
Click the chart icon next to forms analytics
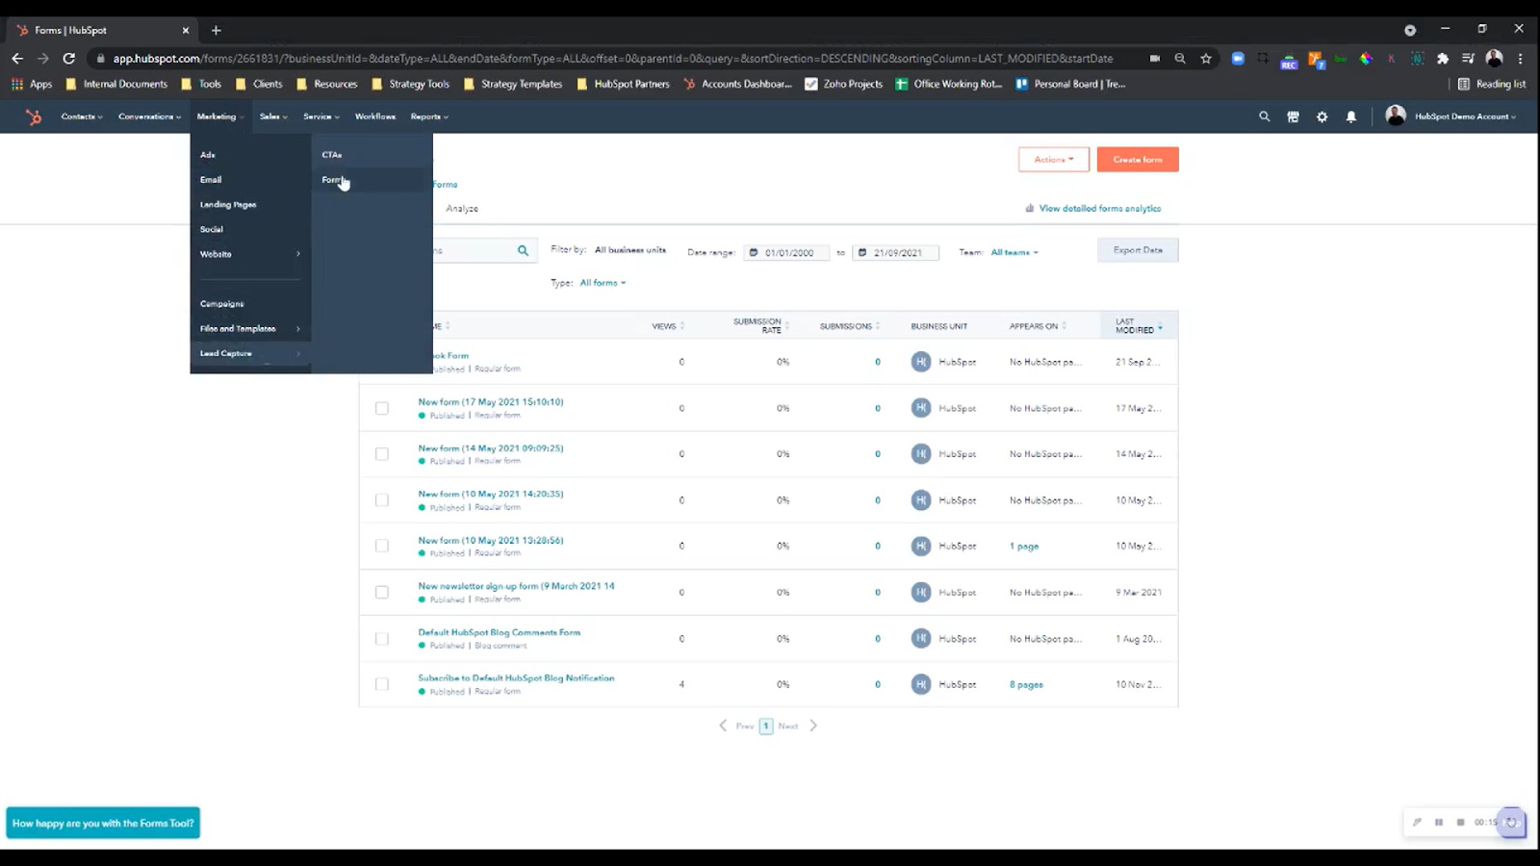click(x=1031, y=208)
